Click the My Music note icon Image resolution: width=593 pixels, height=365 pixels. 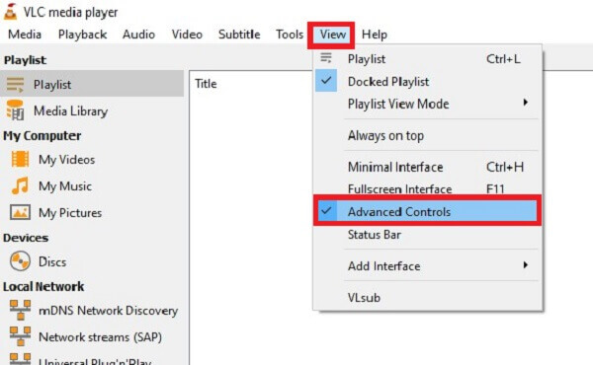pos(20,185)
